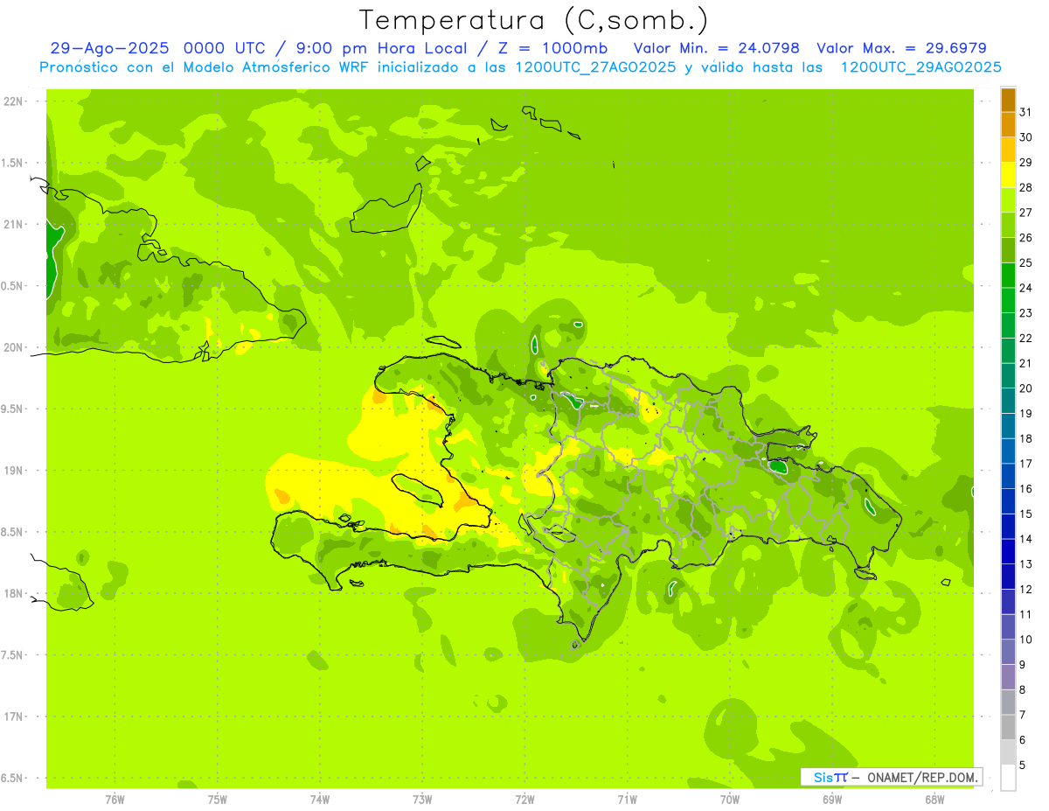The height and width of the screenshot is (811, 1049).
Task: Click the "17N" latitude label
Action: [x=12, y=717]
